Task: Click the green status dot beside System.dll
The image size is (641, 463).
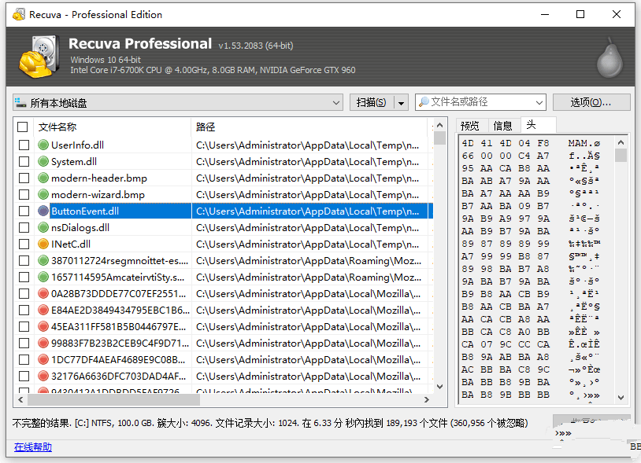Action: point(43,162)
